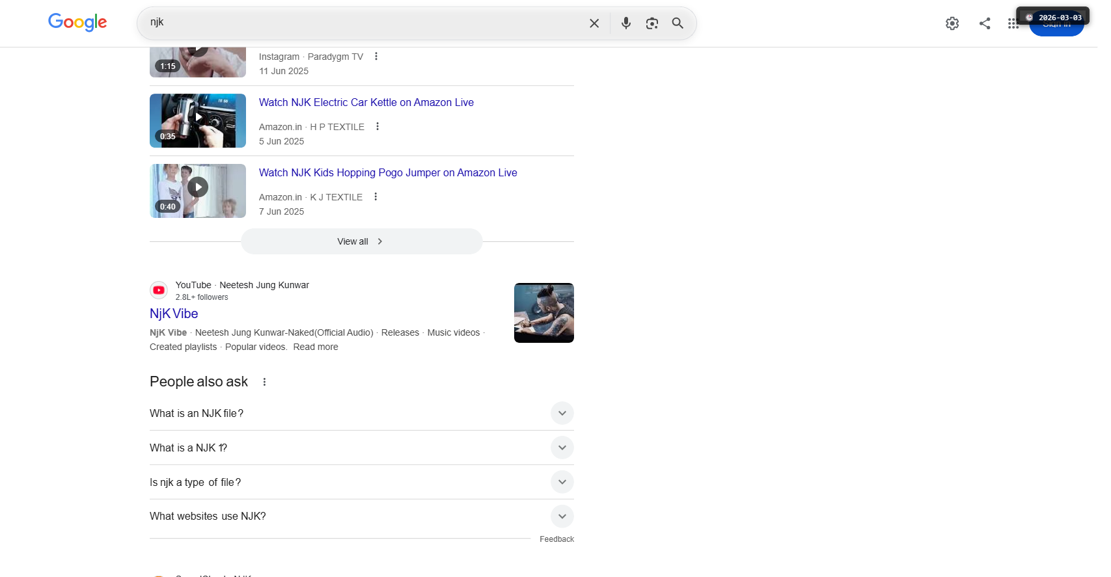Submit search with magnifier icon
This screenshot has width=1111, height=577.
click(678, 23)
